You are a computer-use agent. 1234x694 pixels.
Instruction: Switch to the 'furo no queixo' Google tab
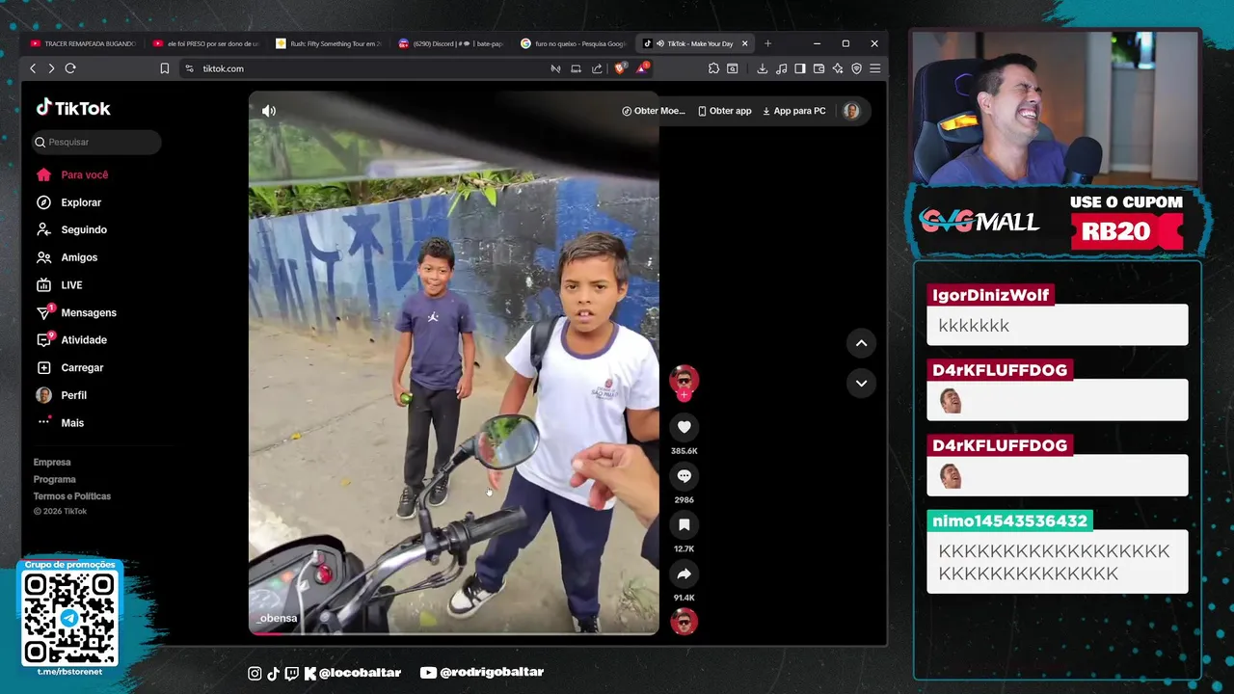(x=574, y=43)
